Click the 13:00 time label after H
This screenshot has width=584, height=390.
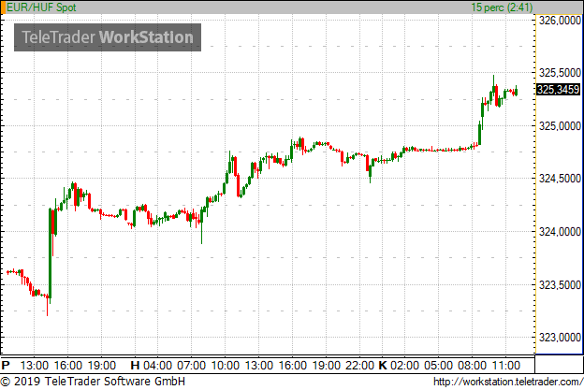pyautogui.click(x=259, y=365)
